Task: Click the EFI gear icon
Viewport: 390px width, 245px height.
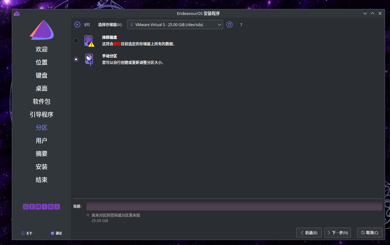Action: (77, 25)
